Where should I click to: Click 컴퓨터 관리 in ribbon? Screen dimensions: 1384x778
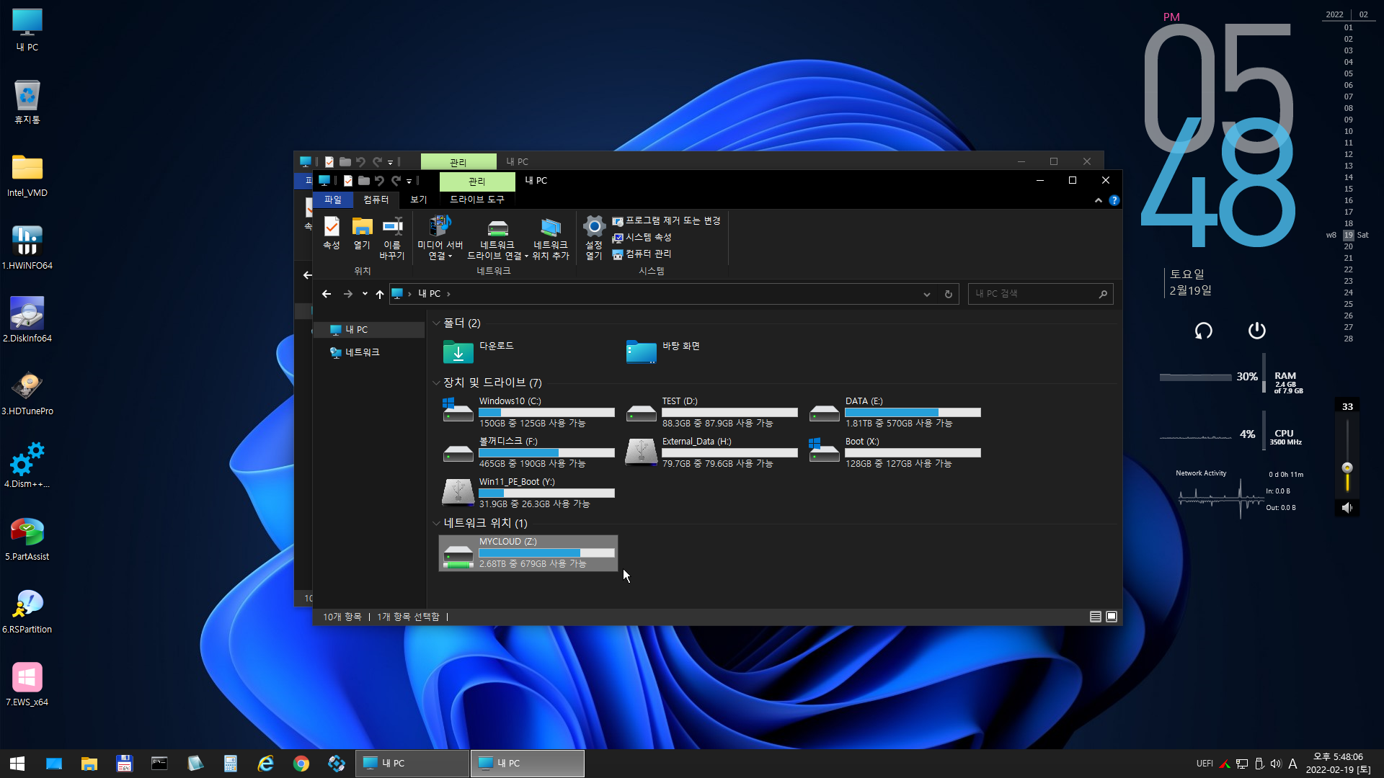[642, 254]
